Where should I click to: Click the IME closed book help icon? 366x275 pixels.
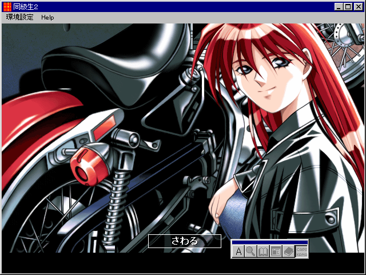288,252
